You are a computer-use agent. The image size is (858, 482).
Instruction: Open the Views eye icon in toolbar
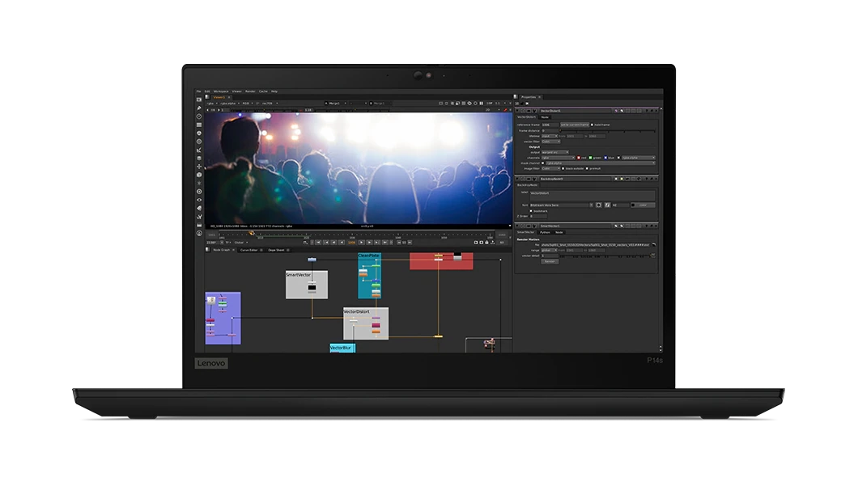(x=199, y=200)
